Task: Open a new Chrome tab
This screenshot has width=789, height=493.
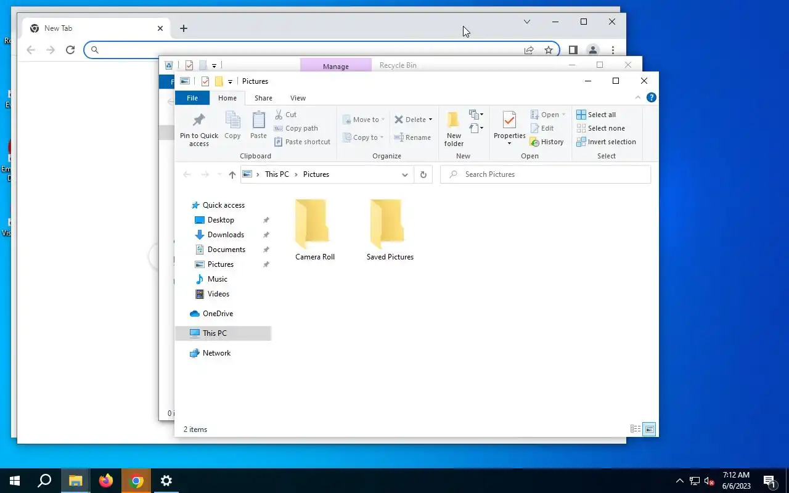Action: tap(184, 28)
